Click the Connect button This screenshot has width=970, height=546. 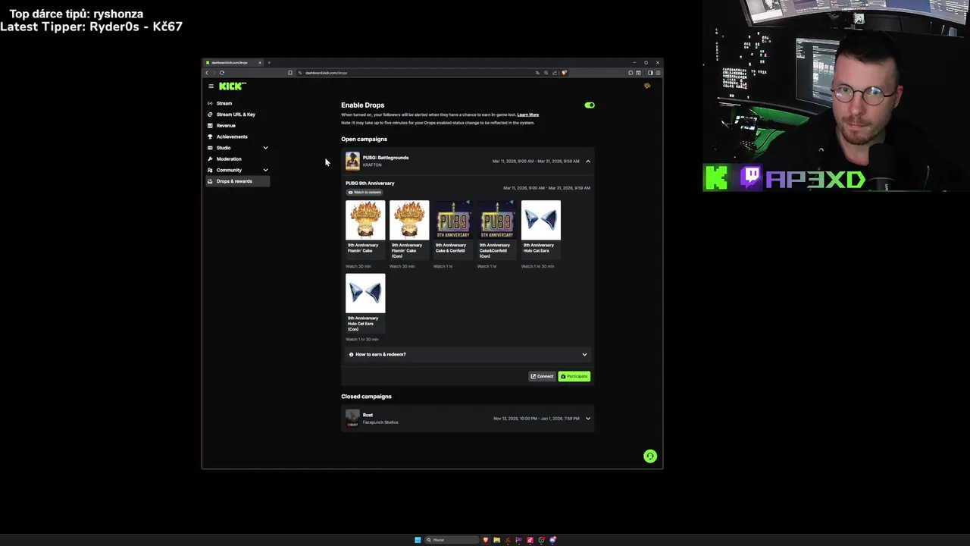[x=542, y=376]
